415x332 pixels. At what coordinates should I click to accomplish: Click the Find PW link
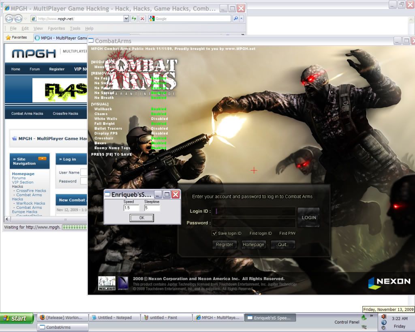[x=287, y=233]
